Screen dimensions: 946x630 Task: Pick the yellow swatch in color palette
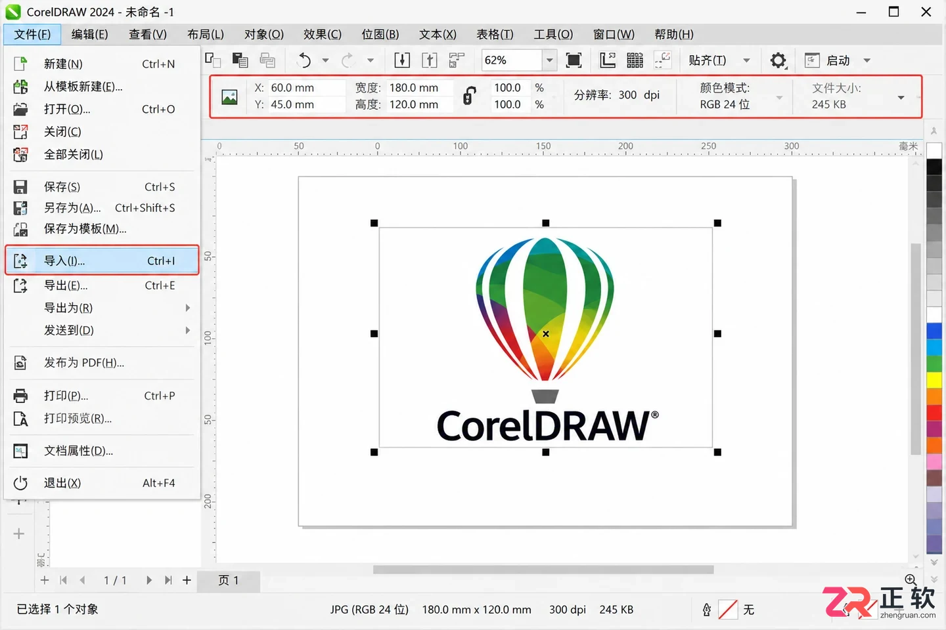click(x=934, y=380)
